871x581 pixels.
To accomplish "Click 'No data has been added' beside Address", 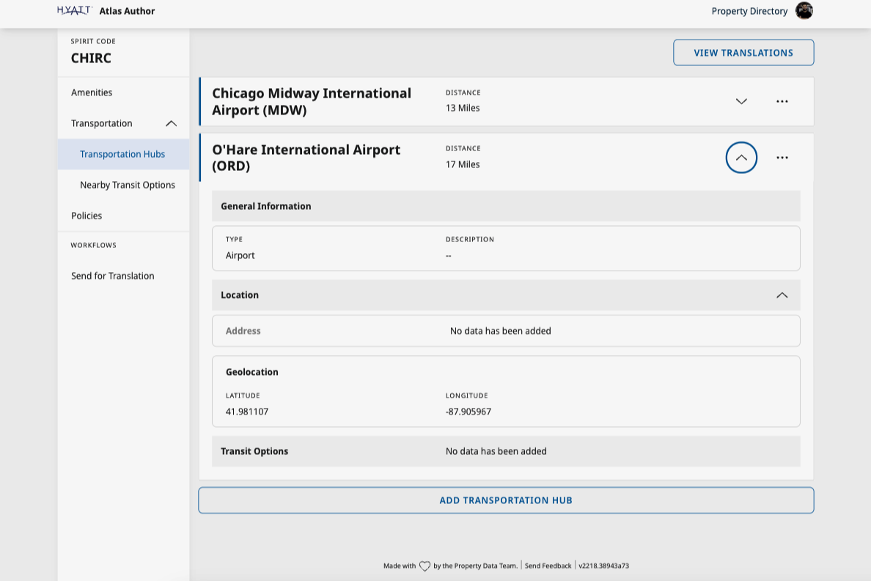I will pos(501,331).
